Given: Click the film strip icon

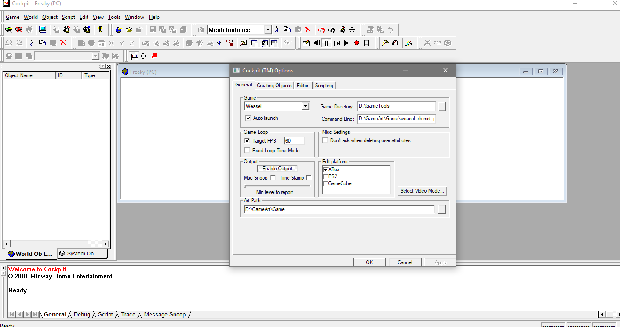Looking at the screenshot, I should point(367,43).
